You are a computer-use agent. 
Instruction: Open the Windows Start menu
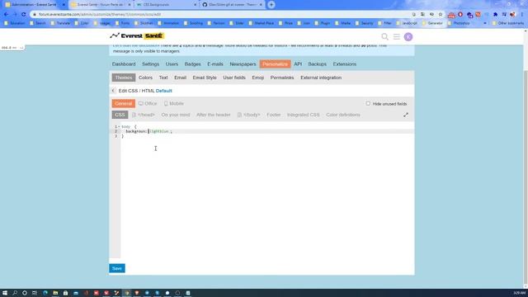pyautogui.click(x=5, y=293)
